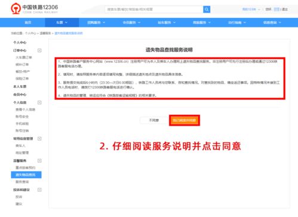Open 餐饮•特产 in the sidebar

tap(23, 72)
